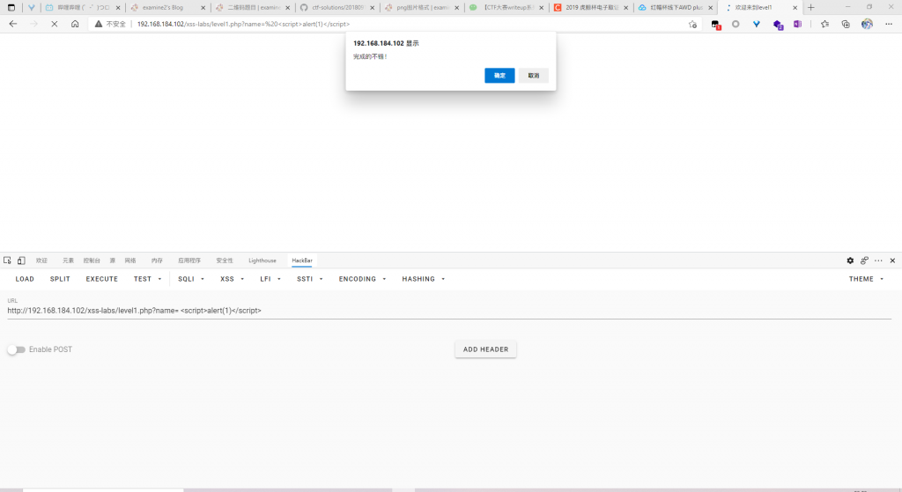Image resolution: width=902 pixels, height=492 pixels.
Task: Switch to the png图片格式 browser tab
Action: pos(422,7)
